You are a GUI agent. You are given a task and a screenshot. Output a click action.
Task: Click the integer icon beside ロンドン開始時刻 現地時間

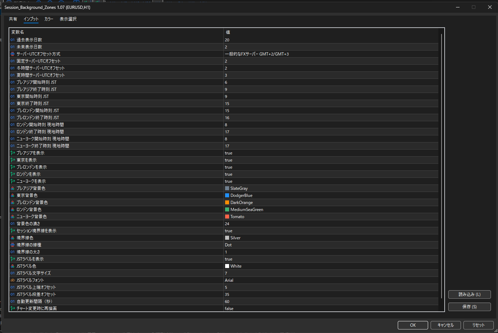[12, 125]
